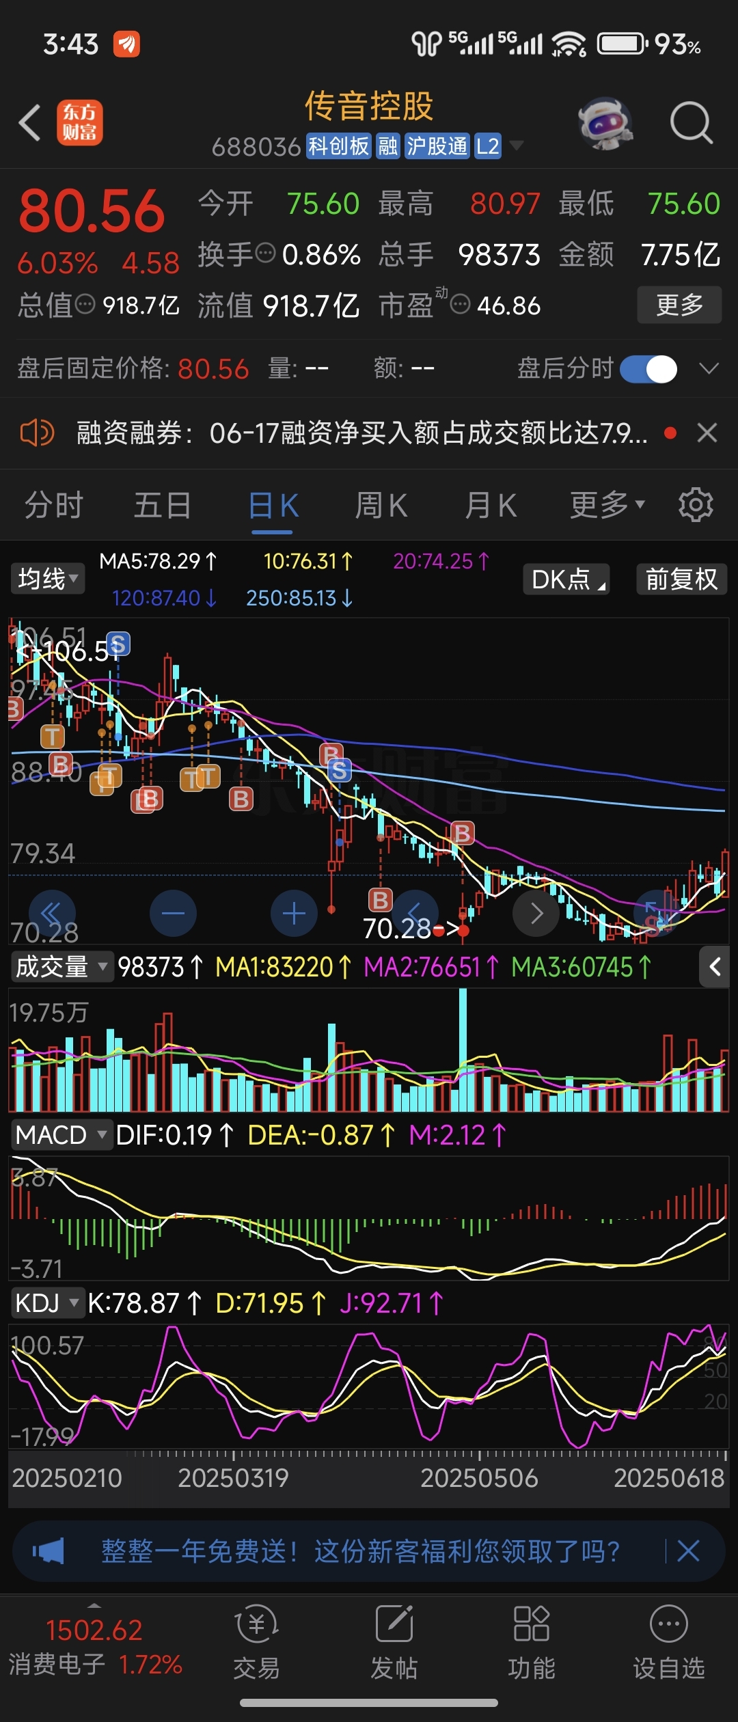Tap the megaphone promo icon
This screenshot has width=738, height=1722.
click(x=49, y=1551)
